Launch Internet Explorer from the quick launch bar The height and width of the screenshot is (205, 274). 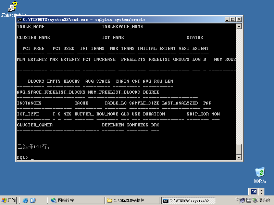click(x=26, y=200)
